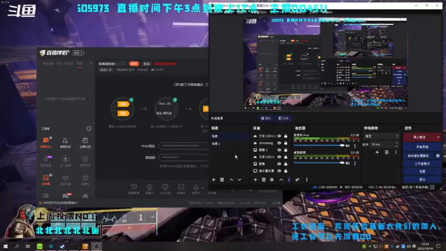Click Start Recording button in OBS controls
Image resolution: width=446 pixels, height=251 pixels.
coord(422,147)
